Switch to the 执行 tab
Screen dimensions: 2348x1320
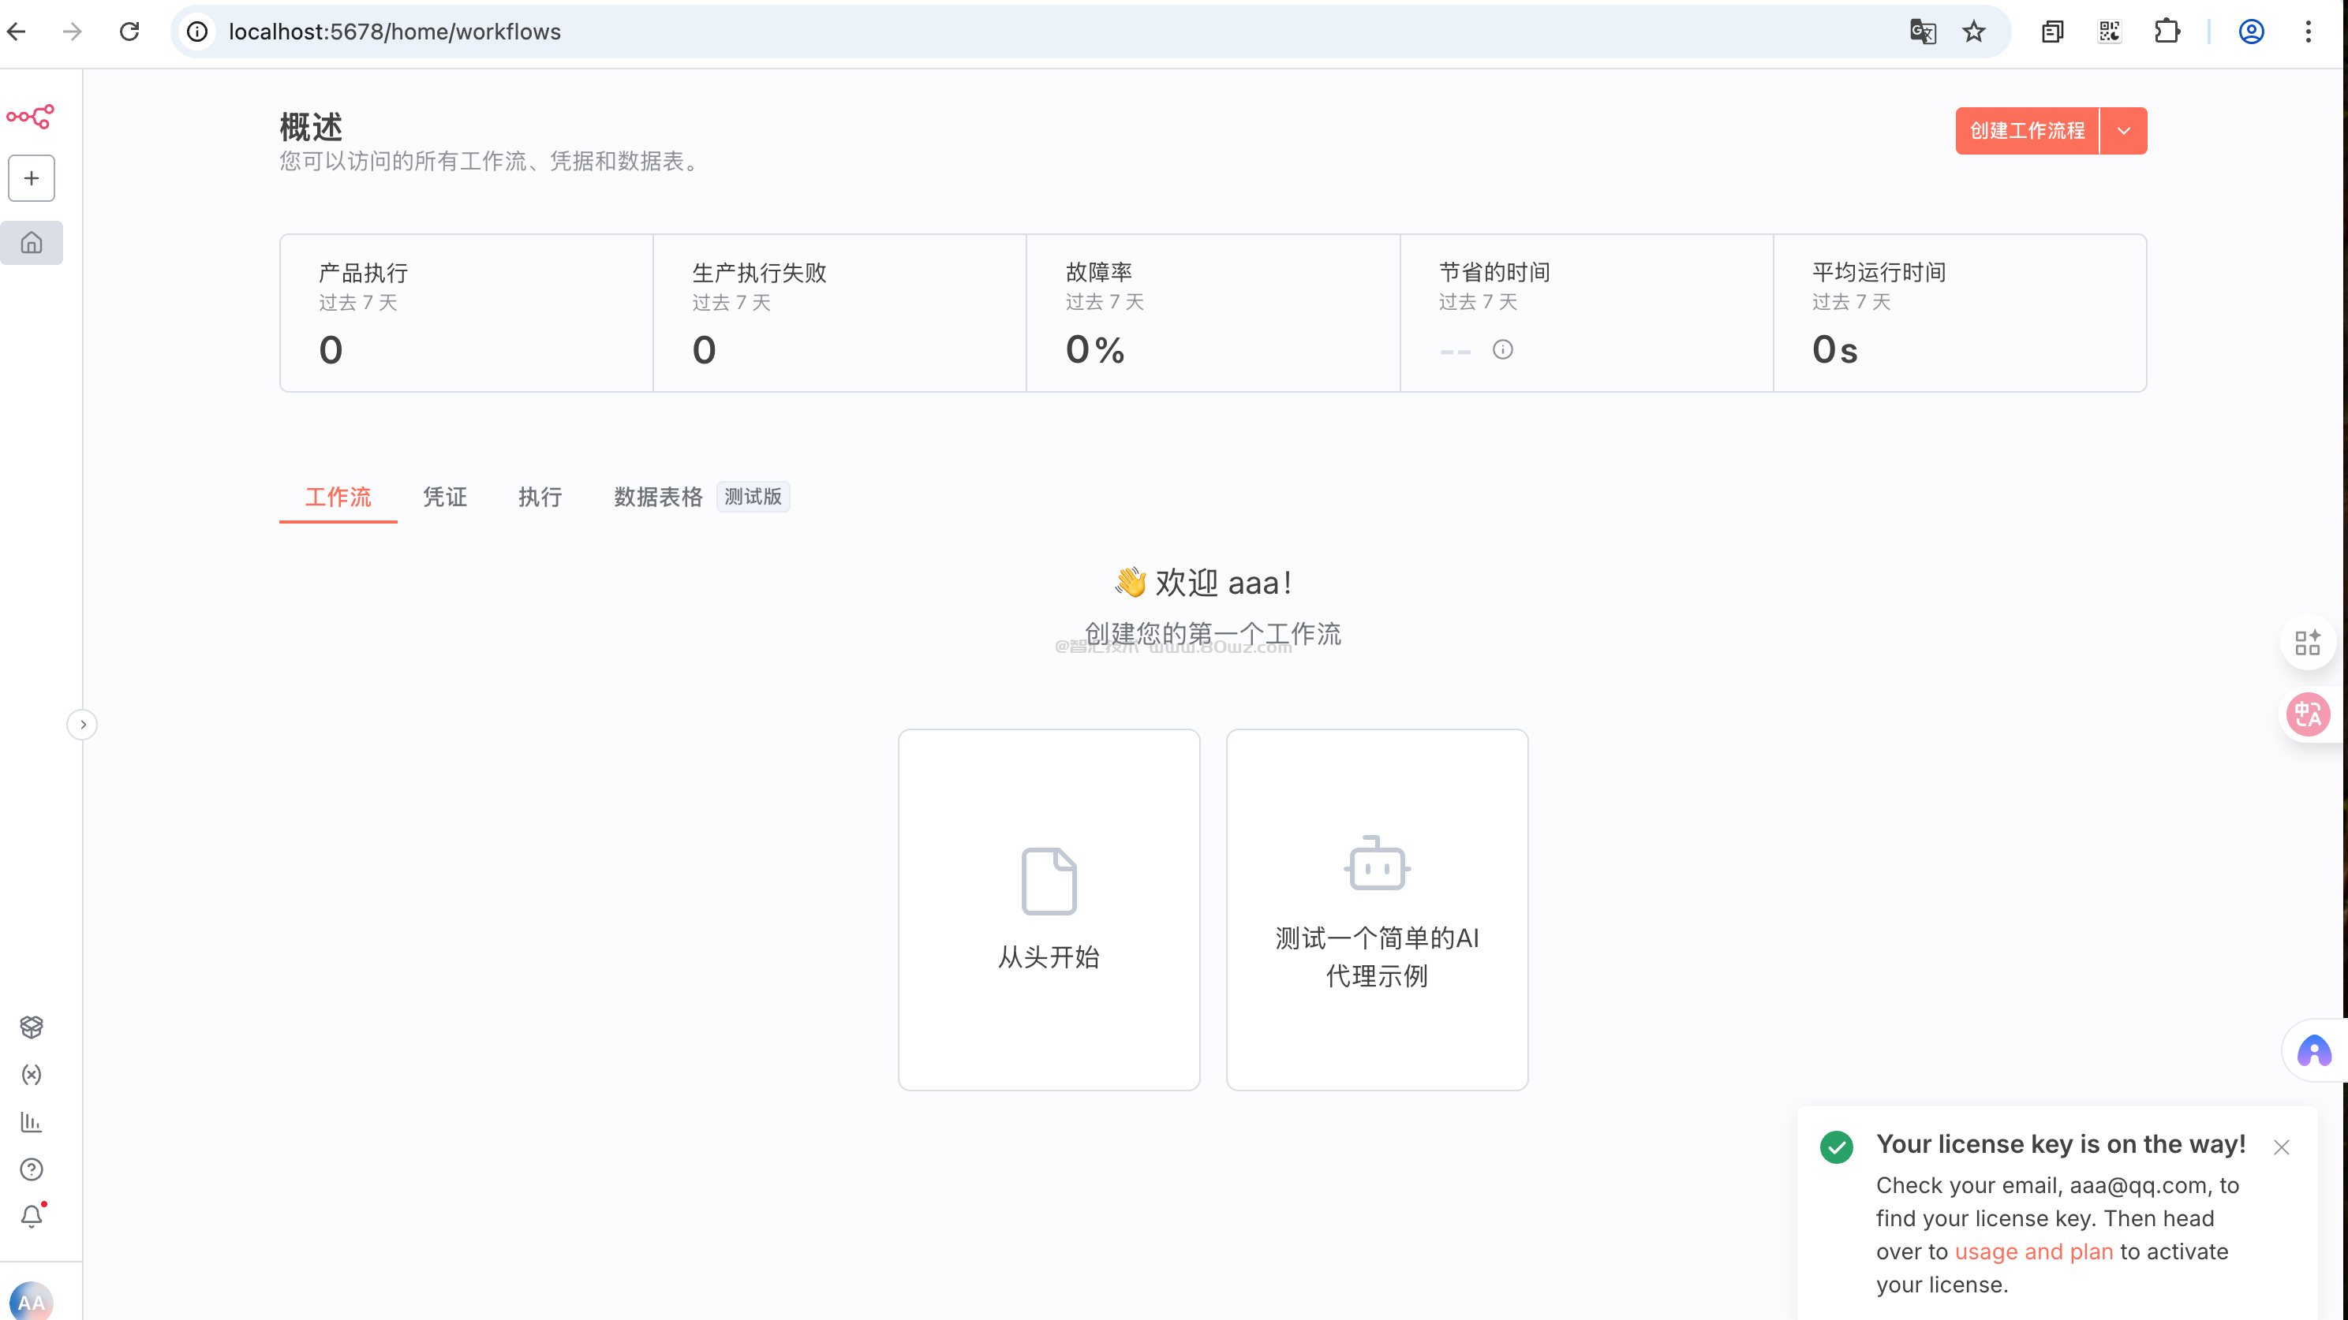pos(540,498)
